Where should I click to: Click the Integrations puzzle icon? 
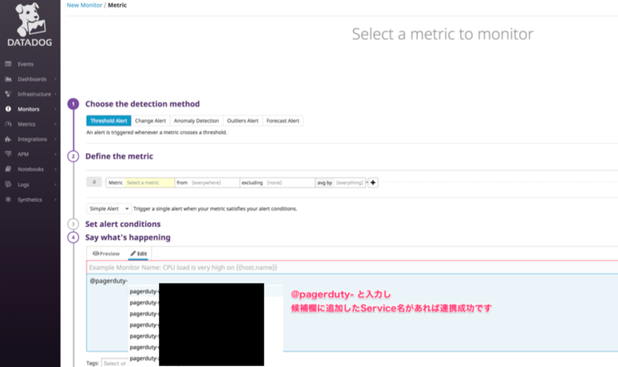(x=8, y=139)
